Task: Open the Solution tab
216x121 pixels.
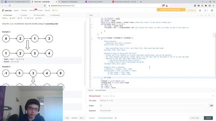Action: tap(24, 15)
